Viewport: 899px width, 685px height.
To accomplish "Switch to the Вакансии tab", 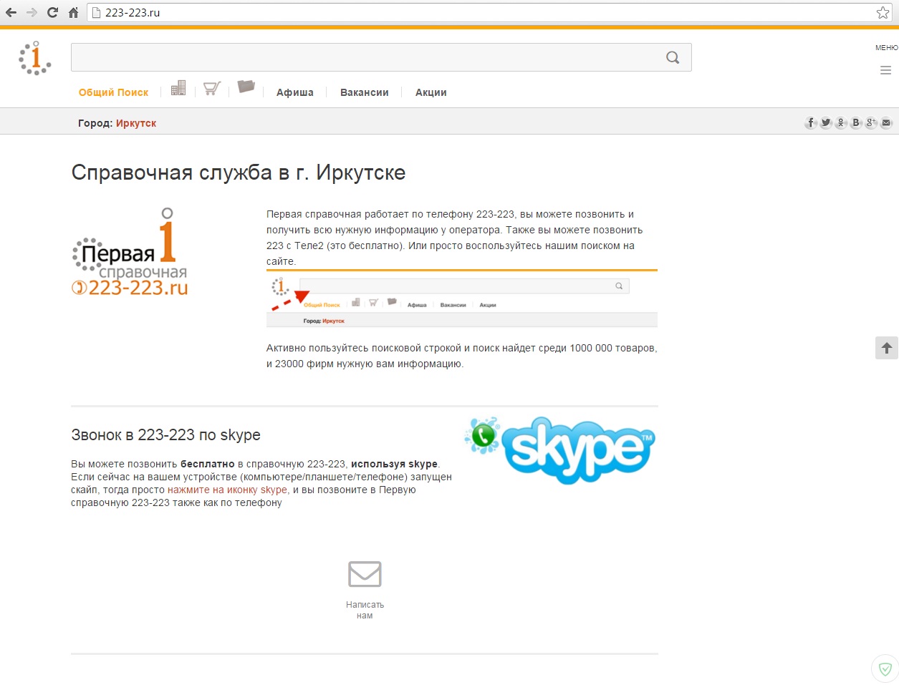I will coord(365,92).
